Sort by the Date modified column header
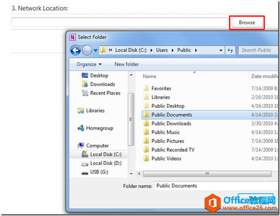Viewport: 280px width, 216px height. tap(265, 77)
